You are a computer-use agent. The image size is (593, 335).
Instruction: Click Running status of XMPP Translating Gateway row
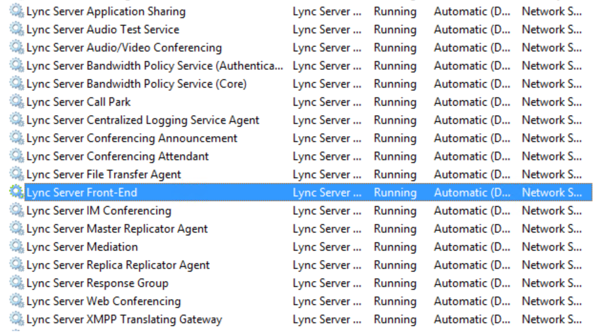[x=395, y=320]
